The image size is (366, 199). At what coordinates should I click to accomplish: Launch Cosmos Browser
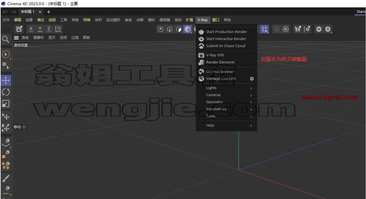click(226, 71)
